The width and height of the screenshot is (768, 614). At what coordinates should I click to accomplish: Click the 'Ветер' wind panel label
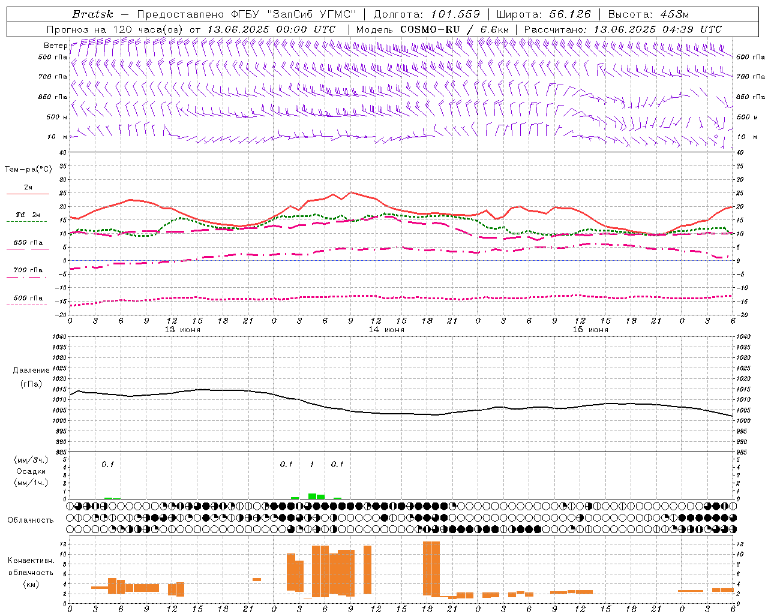(55, 46)
